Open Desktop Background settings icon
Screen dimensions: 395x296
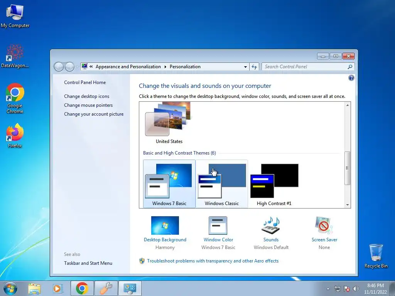165,225
